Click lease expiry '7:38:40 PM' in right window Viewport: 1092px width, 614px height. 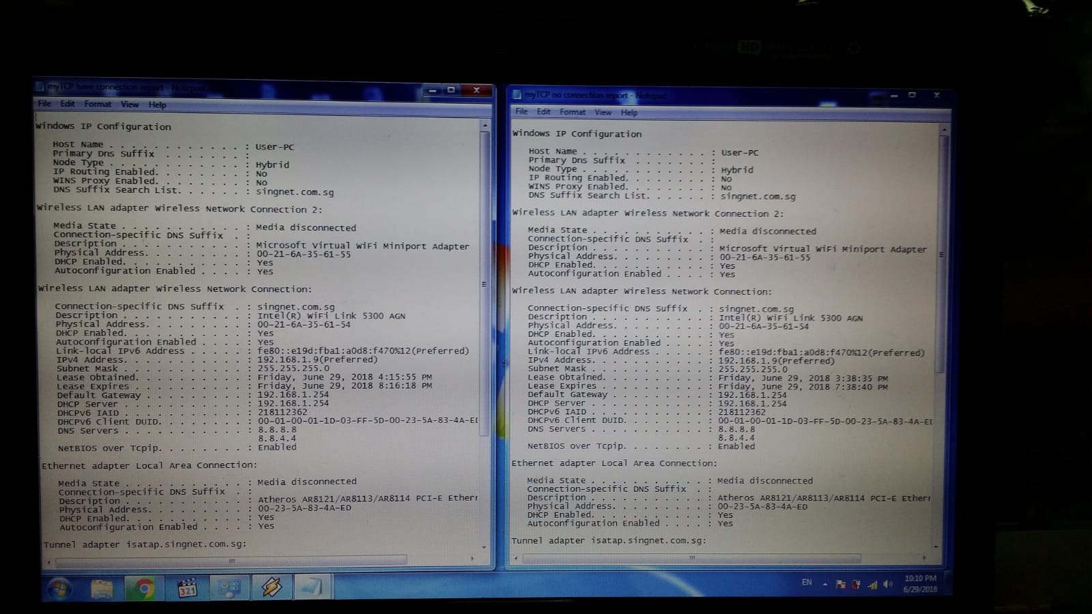click(x=862, y=387)
